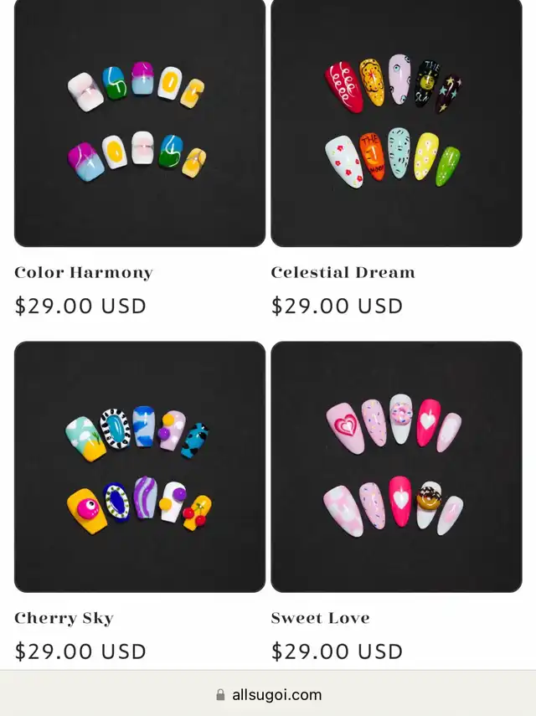Click the $29.00 USD price under Cherry Sky

[80, 652]
